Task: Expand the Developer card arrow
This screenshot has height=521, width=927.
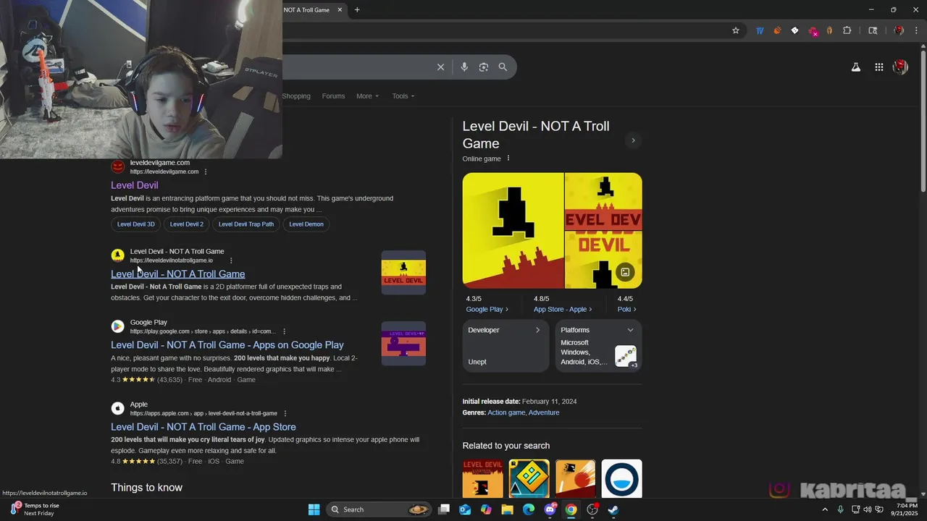Action: [537, 330]
